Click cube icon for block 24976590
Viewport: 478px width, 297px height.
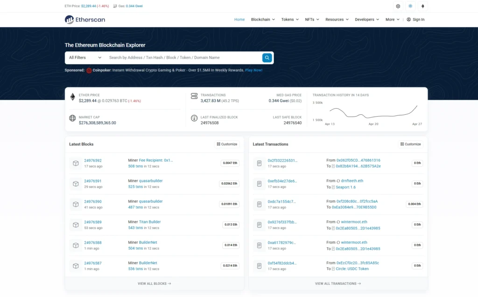76,204
